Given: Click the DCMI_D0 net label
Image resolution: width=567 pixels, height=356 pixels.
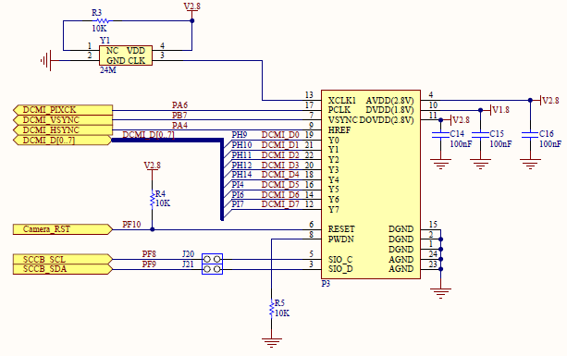Looking at the screenshot, I should (280, 135).
